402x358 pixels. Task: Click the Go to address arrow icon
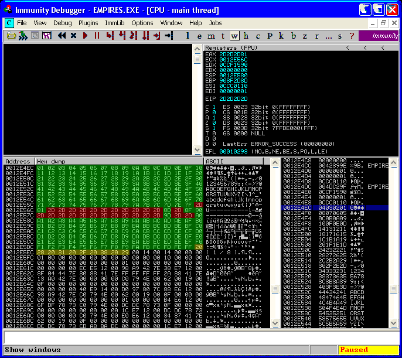169,36
